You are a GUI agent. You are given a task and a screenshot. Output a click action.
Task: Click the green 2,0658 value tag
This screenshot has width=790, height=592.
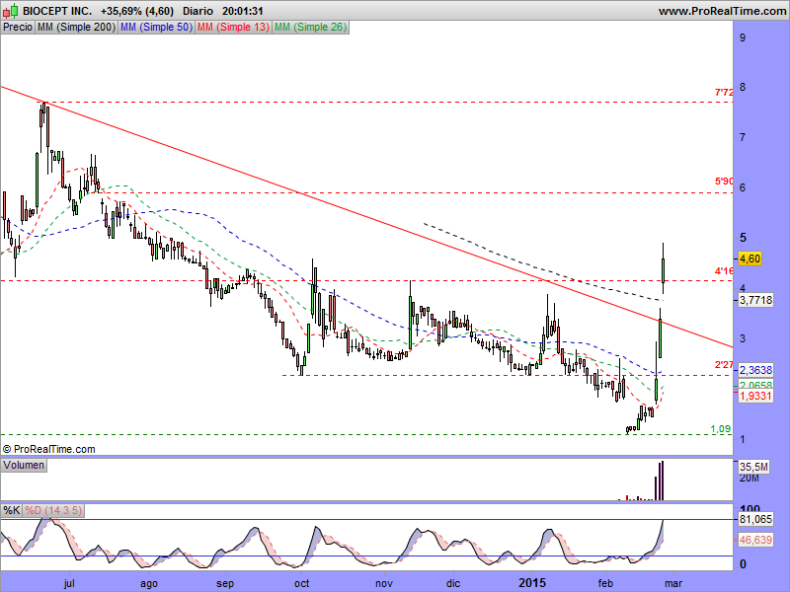point(755,385)
